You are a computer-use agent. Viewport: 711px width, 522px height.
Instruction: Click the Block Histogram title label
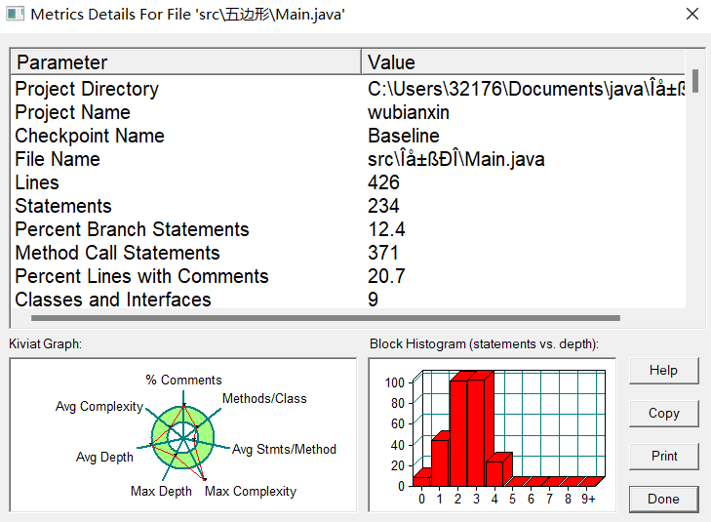click(x=484, y=344)
